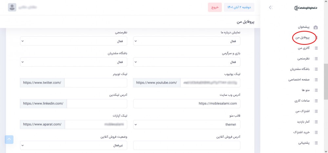Image resolution: width=328 pixels, height=153 pixels.
Task: Open the وضعیت فروش آنلاین dropdown
Action: pyautogui.click(x=73, y=145)
